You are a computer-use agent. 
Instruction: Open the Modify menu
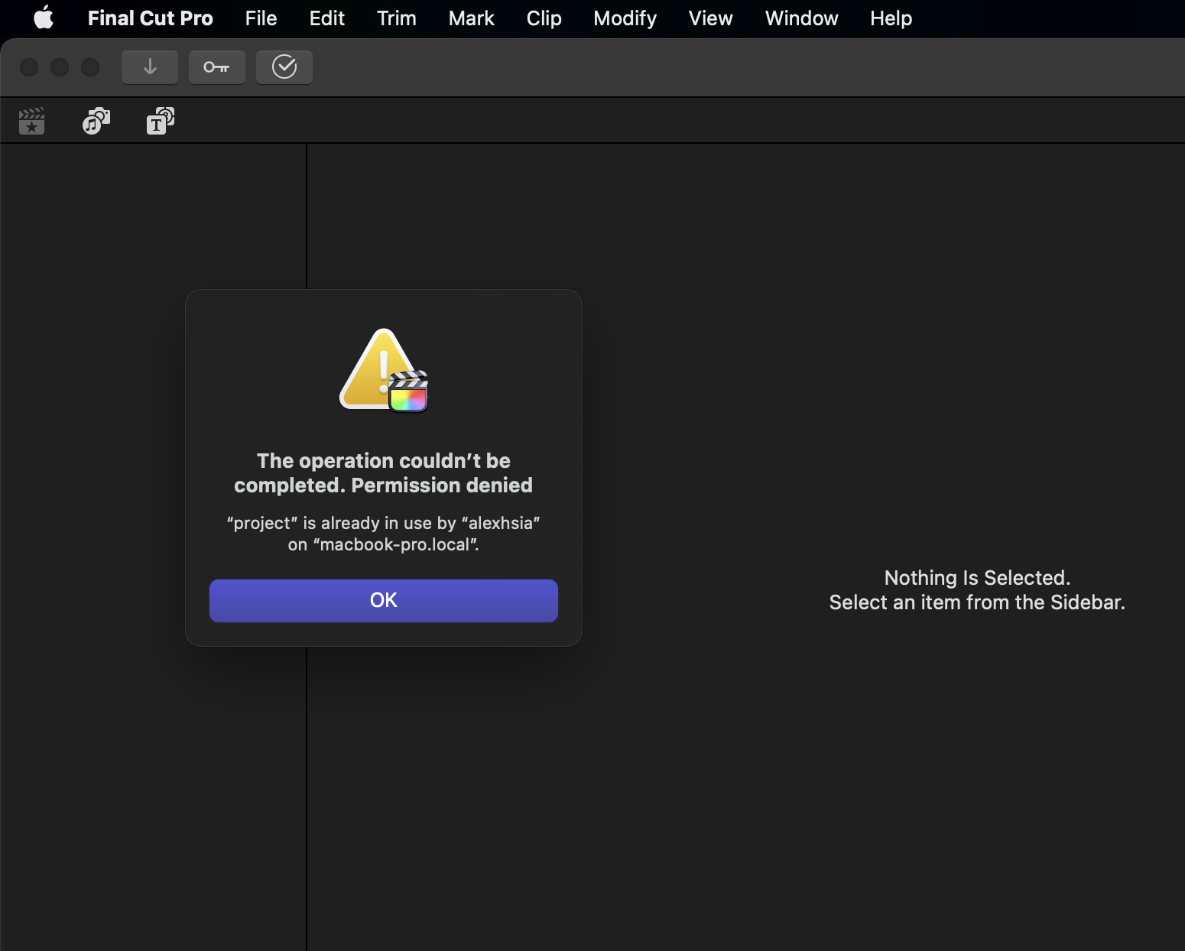tap(625, 18)
